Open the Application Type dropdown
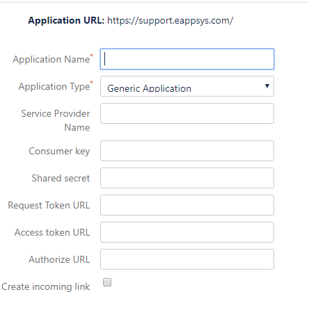 click(x=187, y=86)
